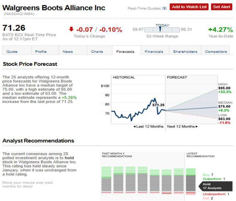Click the Buy 7 legend entry
The height and width of the screenshot is (201, 236).
(x=208, y=175)
